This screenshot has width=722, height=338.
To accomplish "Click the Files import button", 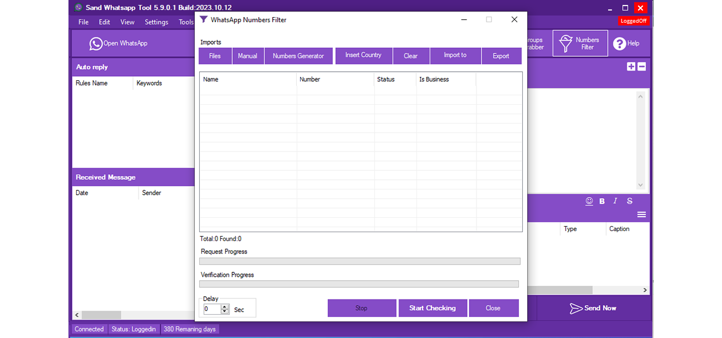I will tap(215, 56).
